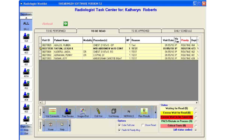225x140 pixels.
Task: Select row for FABIAN, JEFF
Action: (x=118, y=58)
